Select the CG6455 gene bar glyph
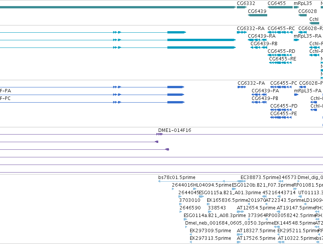323x244 pixels. point(280,7)
